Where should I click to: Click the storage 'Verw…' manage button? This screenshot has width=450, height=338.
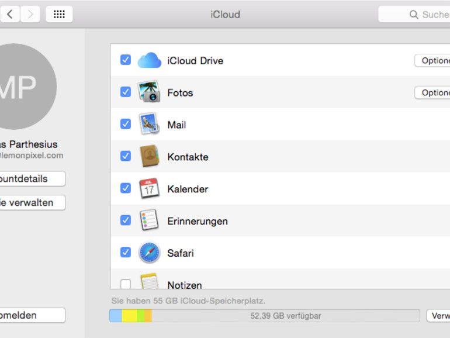(438, 316)
